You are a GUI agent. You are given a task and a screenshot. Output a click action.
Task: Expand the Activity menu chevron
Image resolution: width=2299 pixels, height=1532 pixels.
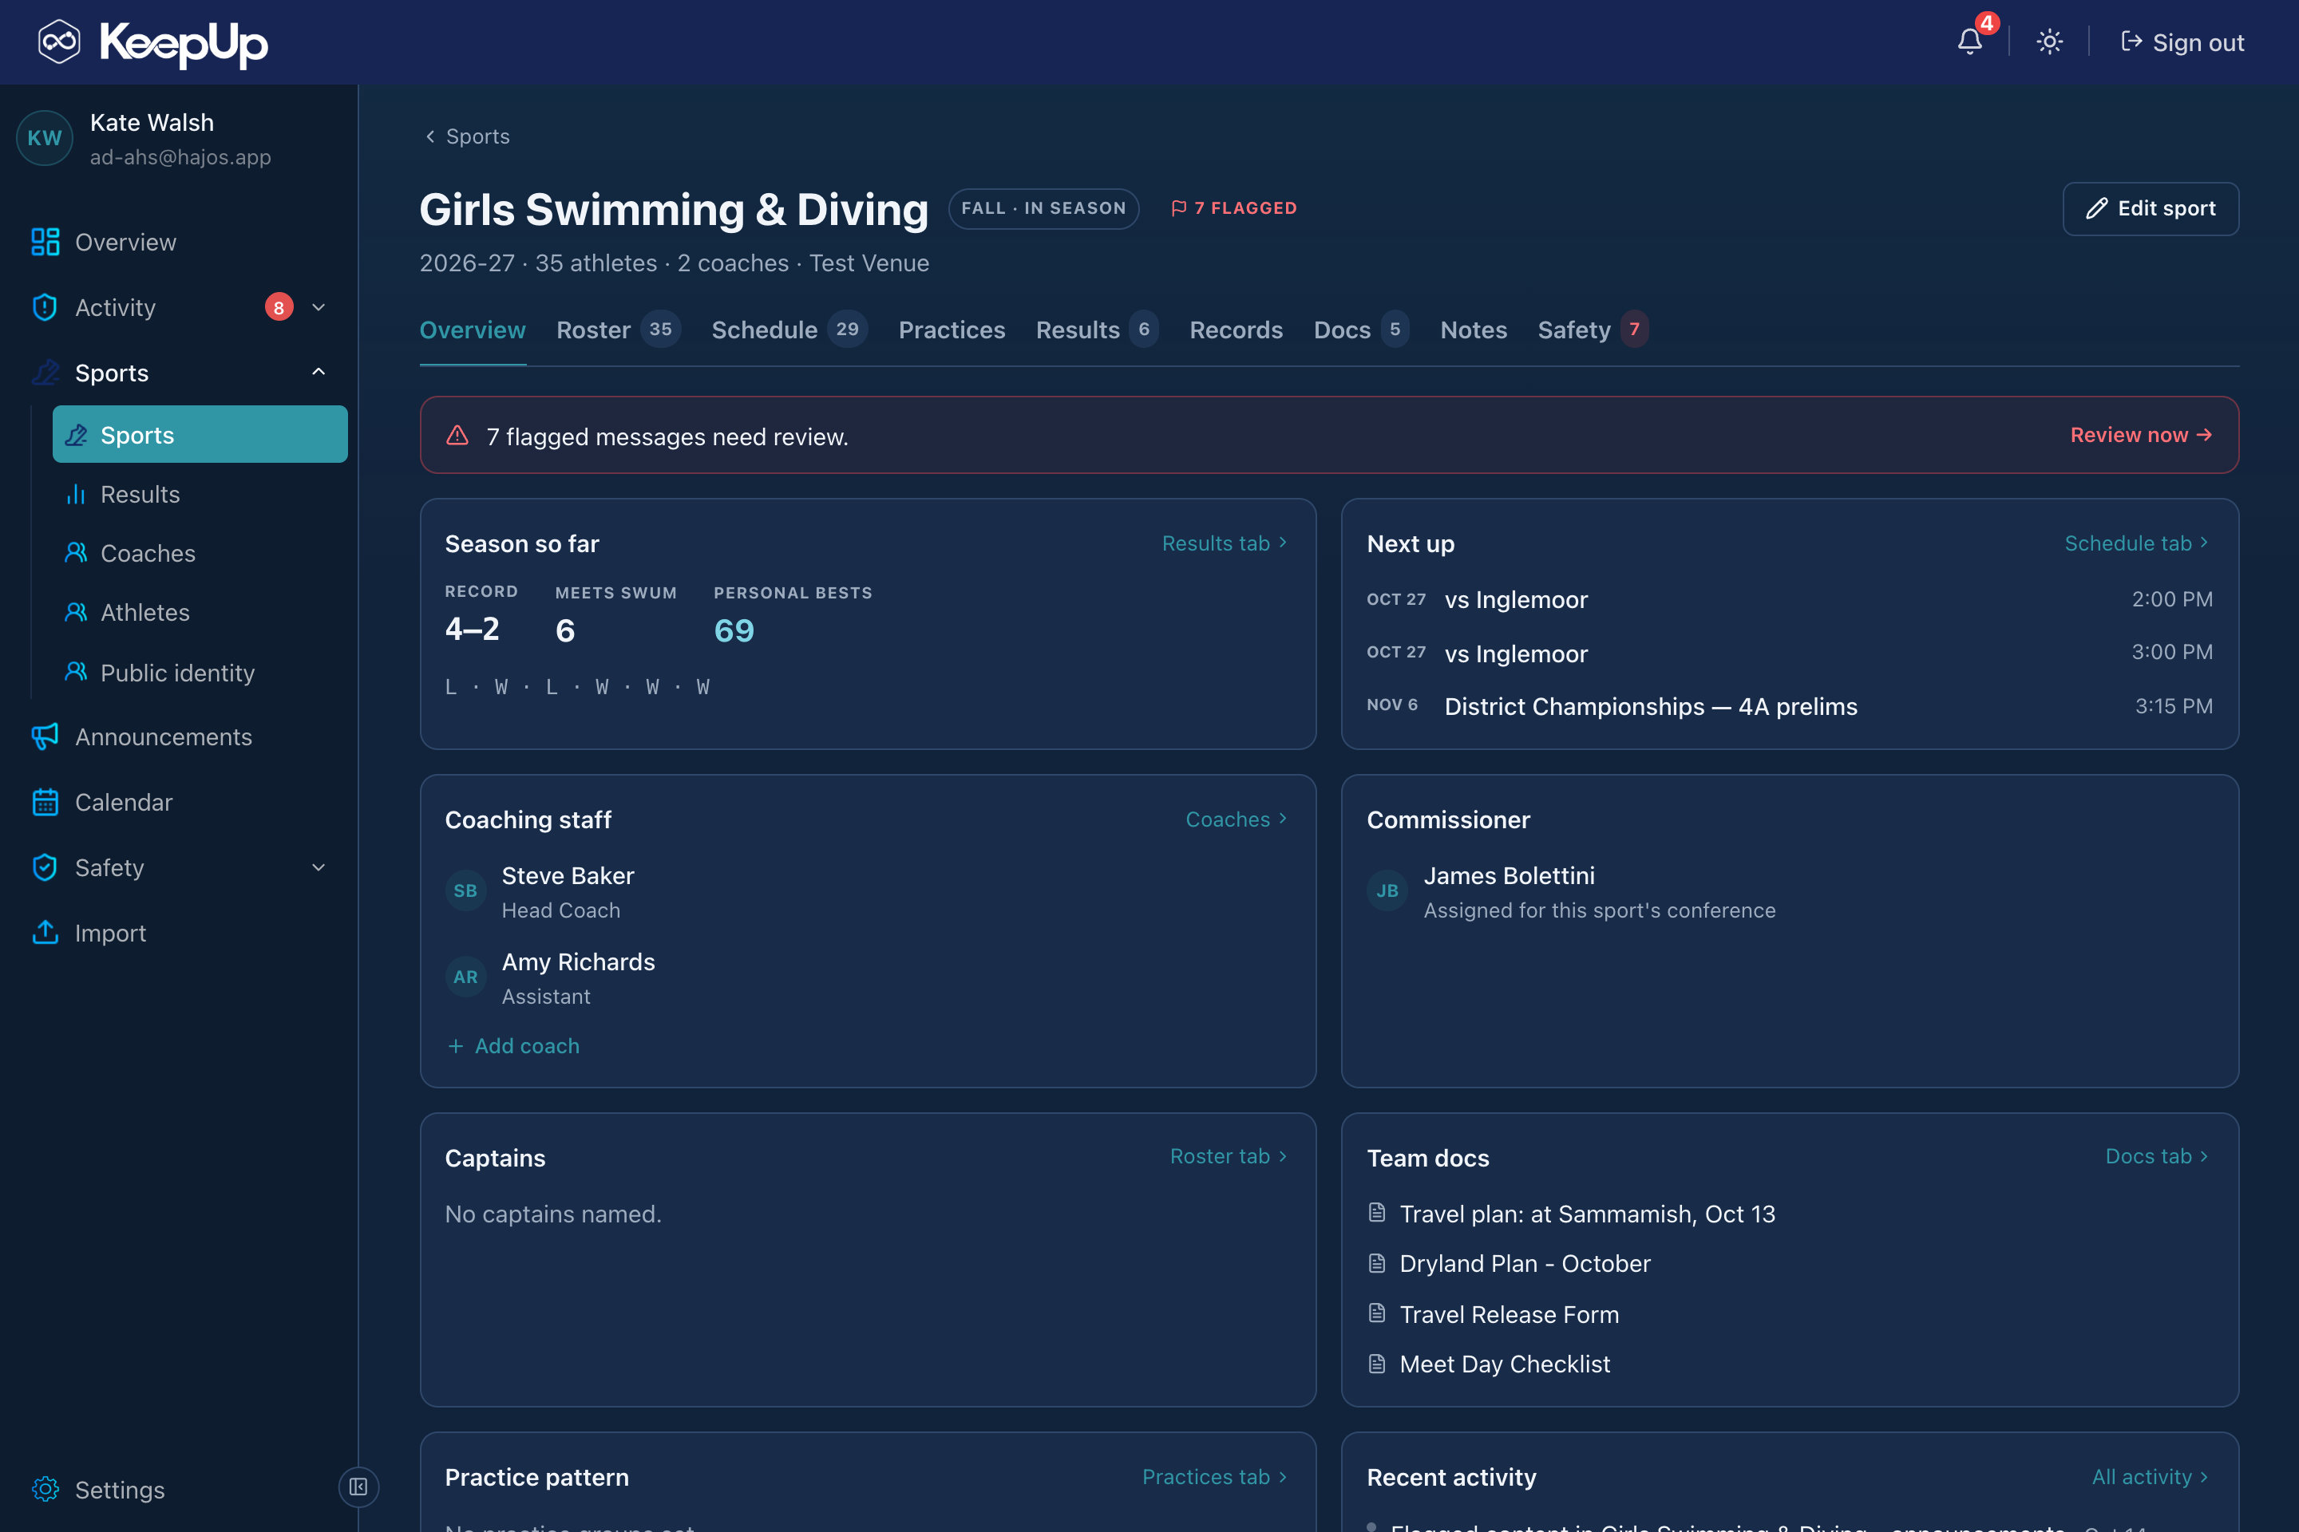coord(319,306)
